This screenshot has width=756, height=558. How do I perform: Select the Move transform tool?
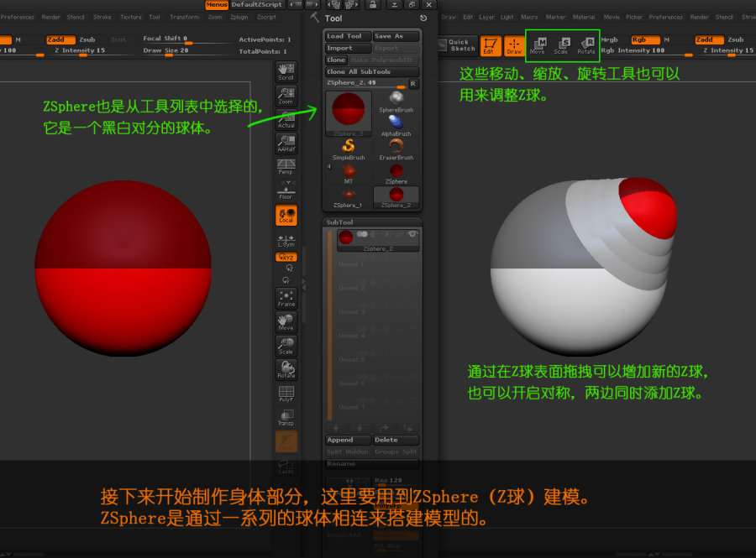click(538, 46)
